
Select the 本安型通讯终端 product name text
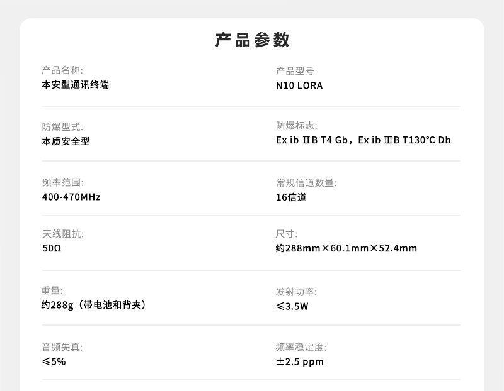[x=75, y=84]
